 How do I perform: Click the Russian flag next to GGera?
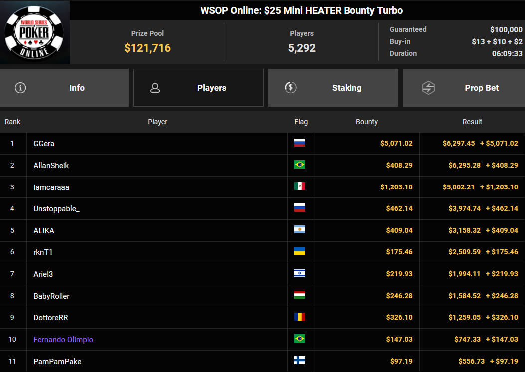pos(299,143)
